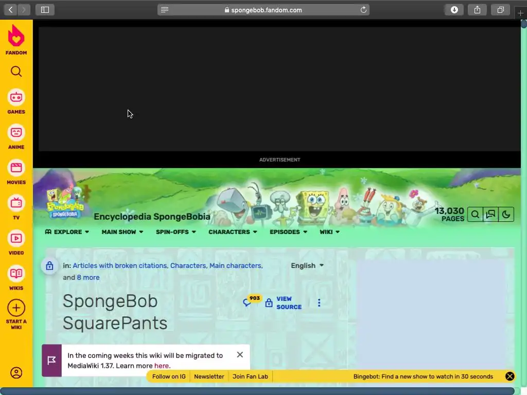Click the purple flag notification icon

[x=51, y=361]
